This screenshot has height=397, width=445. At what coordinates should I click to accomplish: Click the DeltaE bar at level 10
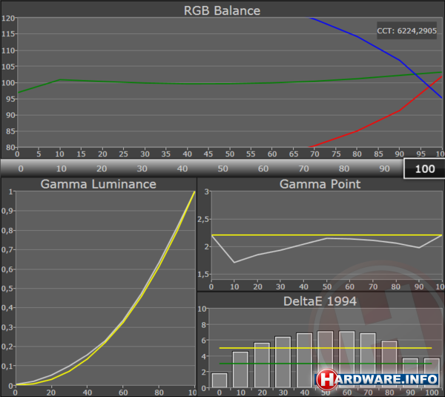point(240,369)
